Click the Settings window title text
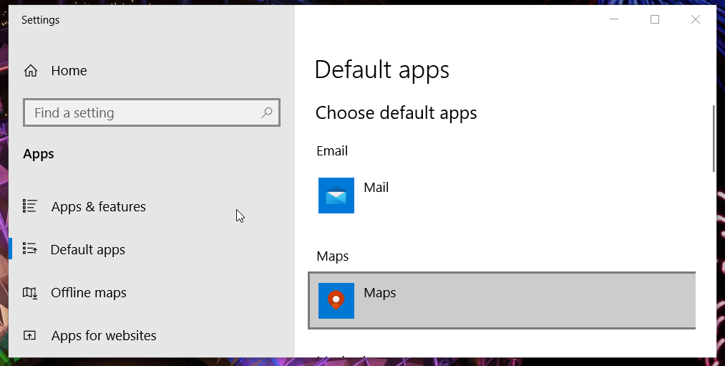Screen dimensions: 725x366 pyautogui.click(x=40, y=20)
